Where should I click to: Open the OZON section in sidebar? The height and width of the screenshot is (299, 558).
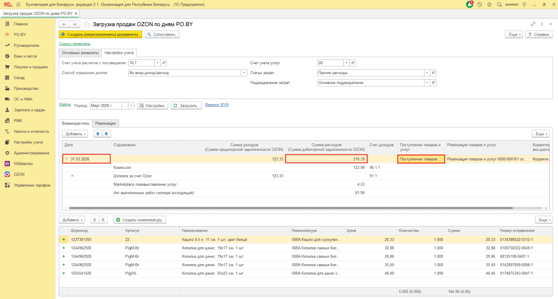click(19, 174)
